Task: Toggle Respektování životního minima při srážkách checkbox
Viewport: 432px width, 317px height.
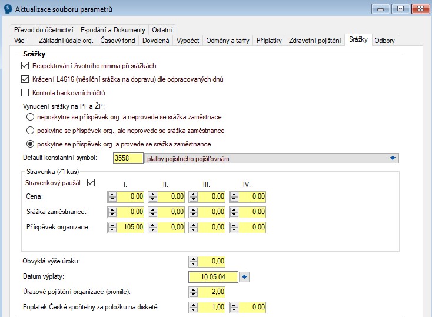Action: [25, 65]
